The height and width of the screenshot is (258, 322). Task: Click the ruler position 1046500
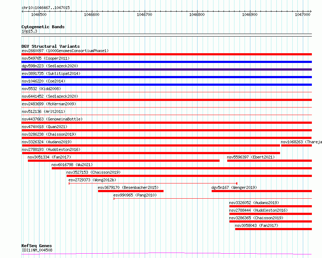click(39, 14)
